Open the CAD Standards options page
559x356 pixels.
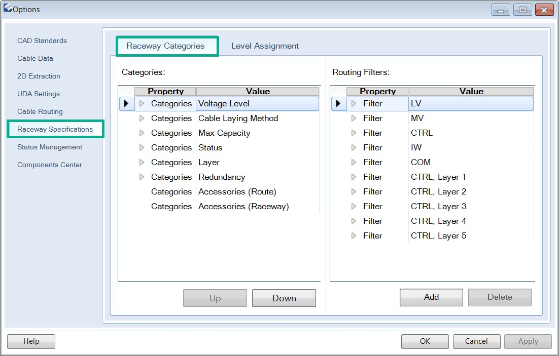[x=42, y=41]
